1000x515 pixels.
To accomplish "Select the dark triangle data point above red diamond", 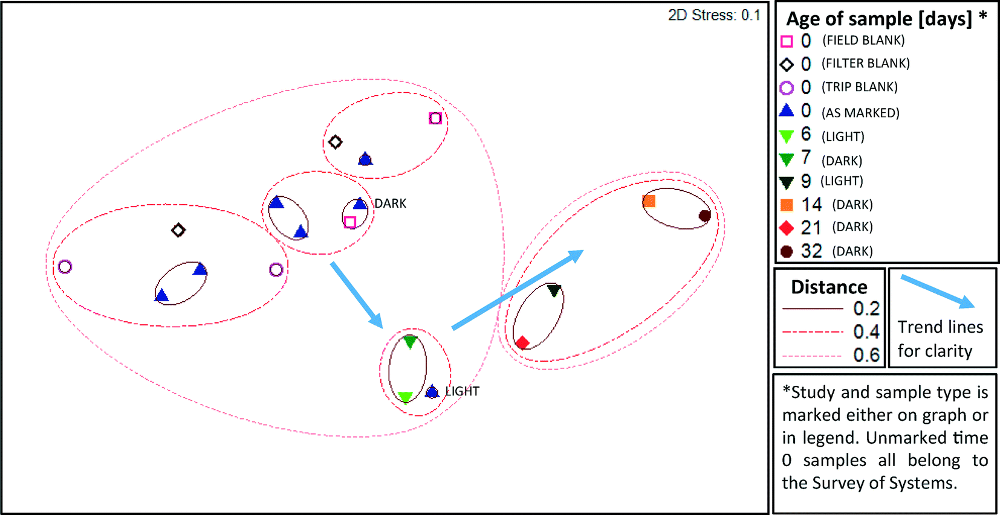I will [554, 291].
